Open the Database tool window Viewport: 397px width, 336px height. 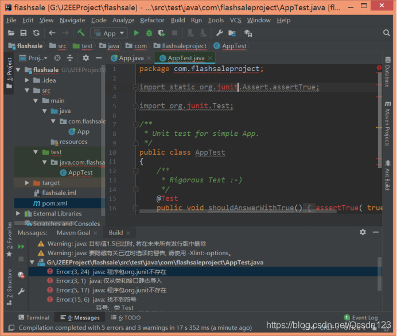click(387, 72)
